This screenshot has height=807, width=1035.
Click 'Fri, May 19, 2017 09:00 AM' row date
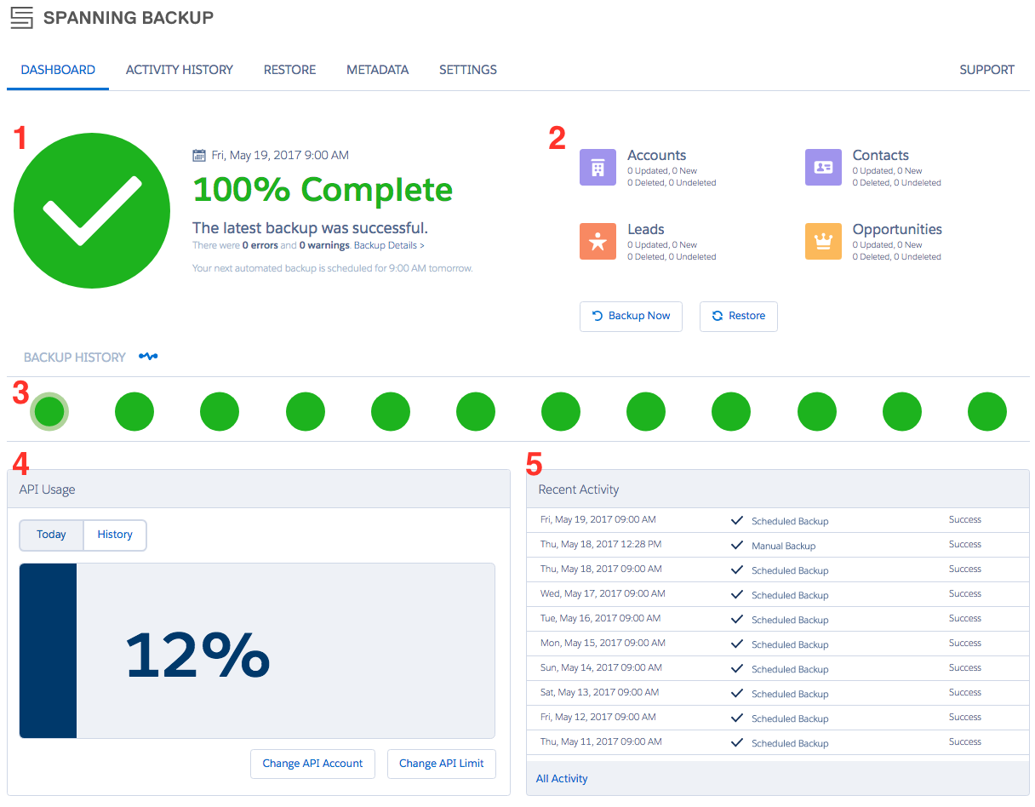pyautogui.click(x=598, y=519)
